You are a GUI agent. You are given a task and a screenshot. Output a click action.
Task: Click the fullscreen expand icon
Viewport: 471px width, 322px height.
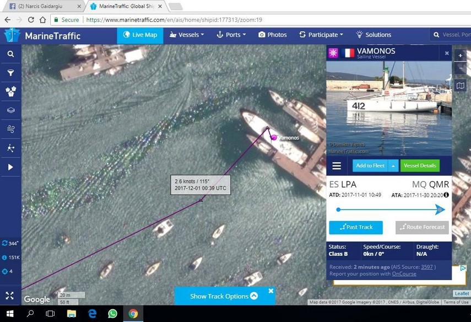[x=9, y=296]
